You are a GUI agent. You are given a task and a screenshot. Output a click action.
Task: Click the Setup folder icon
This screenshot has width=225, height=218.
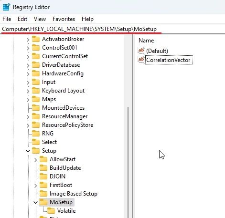click(x=36, y=151)
